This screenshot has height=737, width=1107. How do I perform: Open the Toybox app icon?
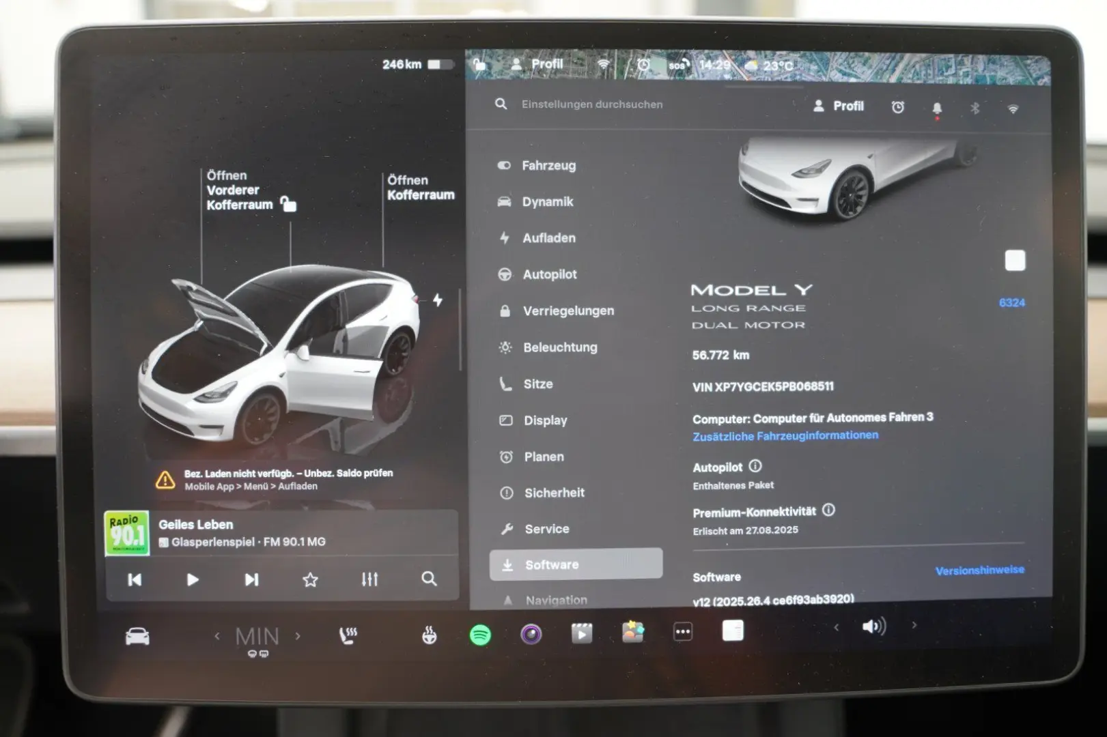click(x=633, y=632)
